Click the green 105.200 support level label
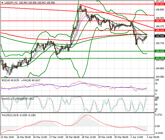Image resolution: width=165 pixels, height=140 pixels. pyautogui.click(x=160, y=58)
